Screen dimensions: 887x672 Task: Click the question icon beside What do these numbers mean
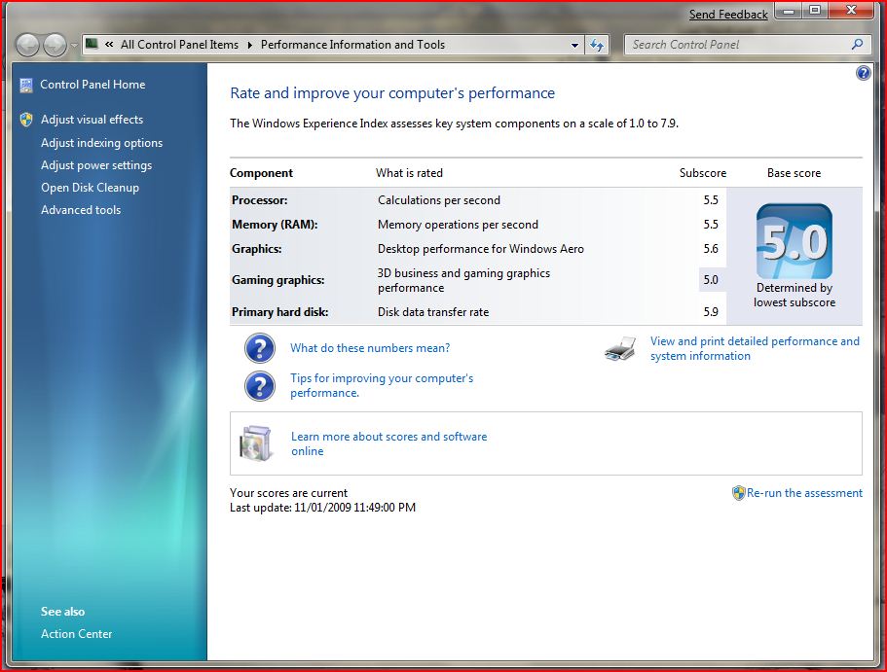tap(260, 347)
